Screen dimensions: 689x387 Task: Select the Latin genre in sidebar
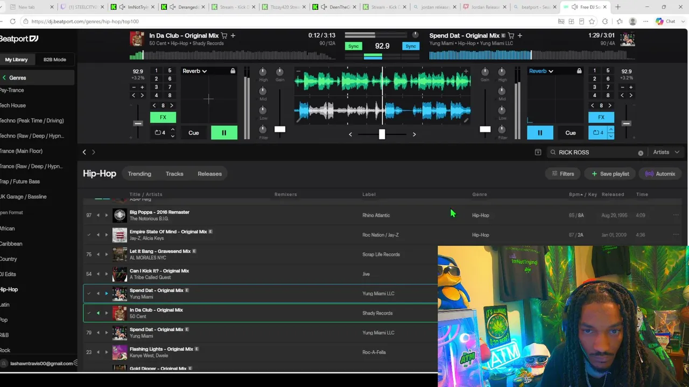(5, 305)
